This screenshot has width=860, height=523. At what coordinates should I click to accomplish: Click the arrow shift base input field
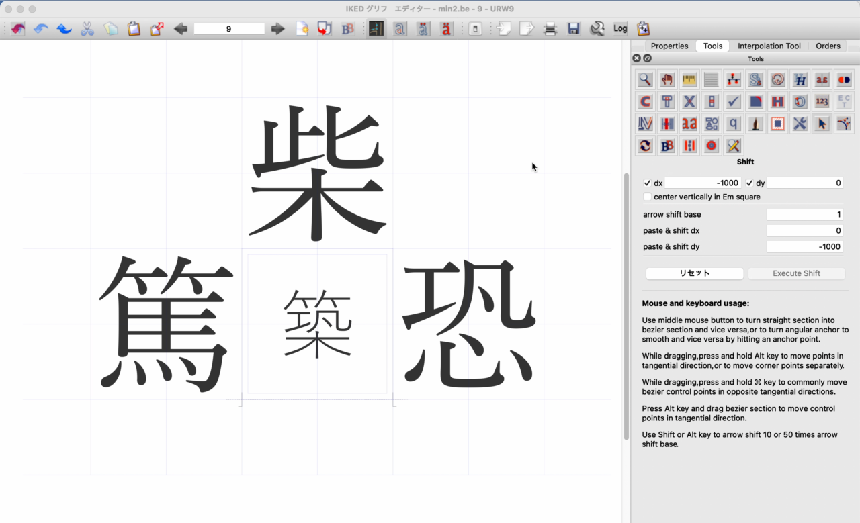coord(804,215)
